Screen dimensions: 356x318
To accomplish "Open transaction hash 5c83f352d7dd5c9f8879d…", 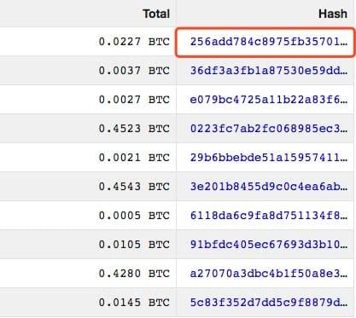I will click(269, 303).
